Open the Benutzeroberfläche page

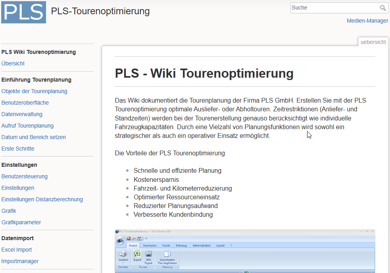25,103
